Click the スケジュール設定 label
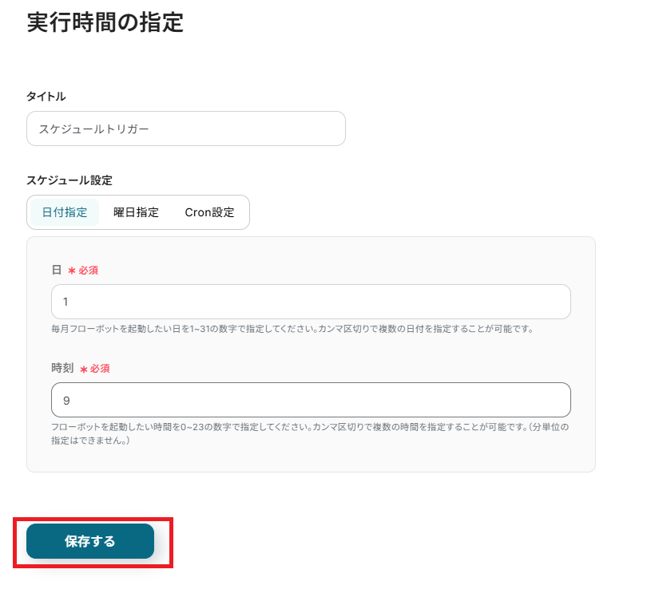 (69, 180)
